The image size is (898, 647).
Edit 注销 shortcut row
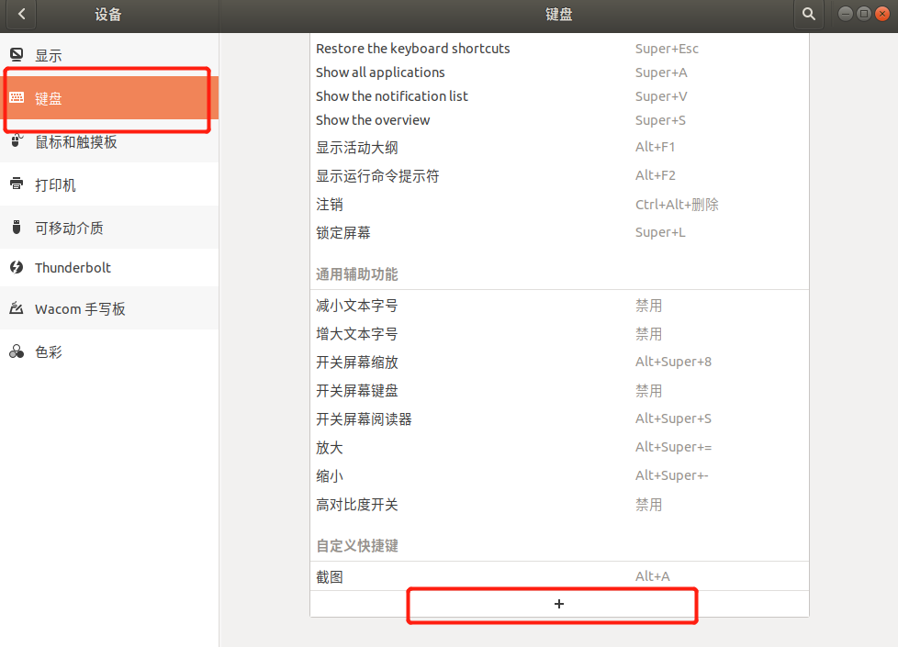[x=559, y=205]
